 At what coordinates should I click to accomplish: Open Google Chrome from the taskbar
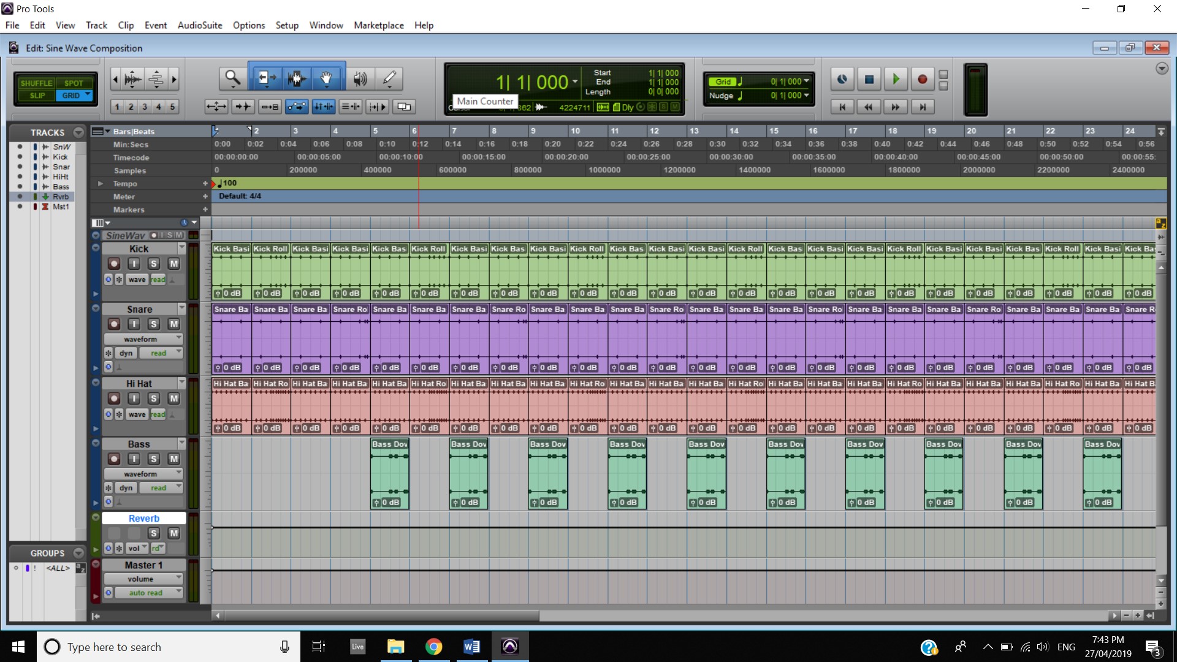(433, 647)
